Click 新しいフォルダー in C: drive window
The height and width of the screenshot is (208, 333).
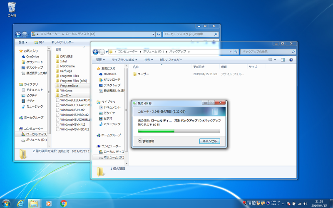pyautogui.click(x=62, y=42)
